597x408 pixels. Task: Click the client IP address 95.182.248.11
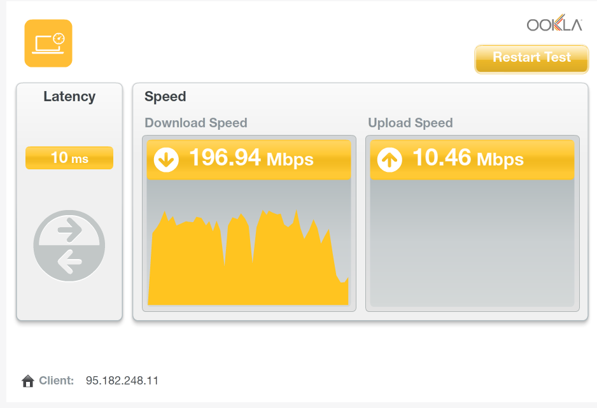pos(122,381)
